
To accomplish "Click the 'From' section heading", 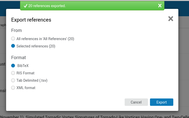I will pyautogui.click(x=16, y=30).
